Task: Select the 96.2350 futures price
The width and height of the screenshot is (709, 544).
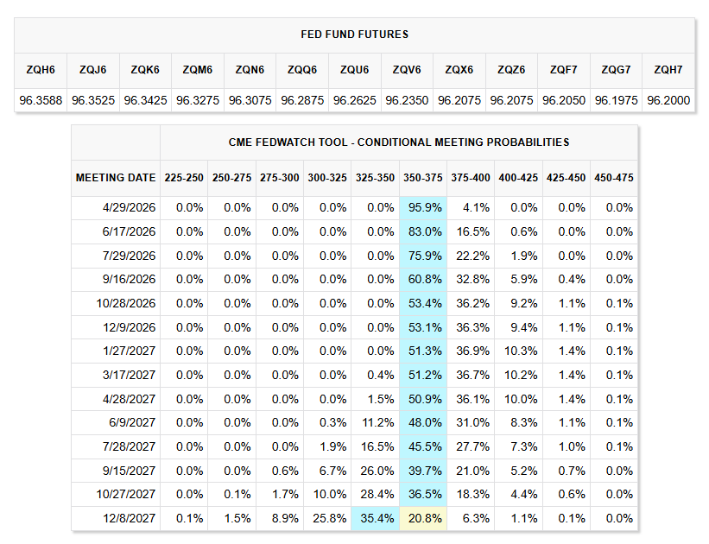Action: click(407, 100)
